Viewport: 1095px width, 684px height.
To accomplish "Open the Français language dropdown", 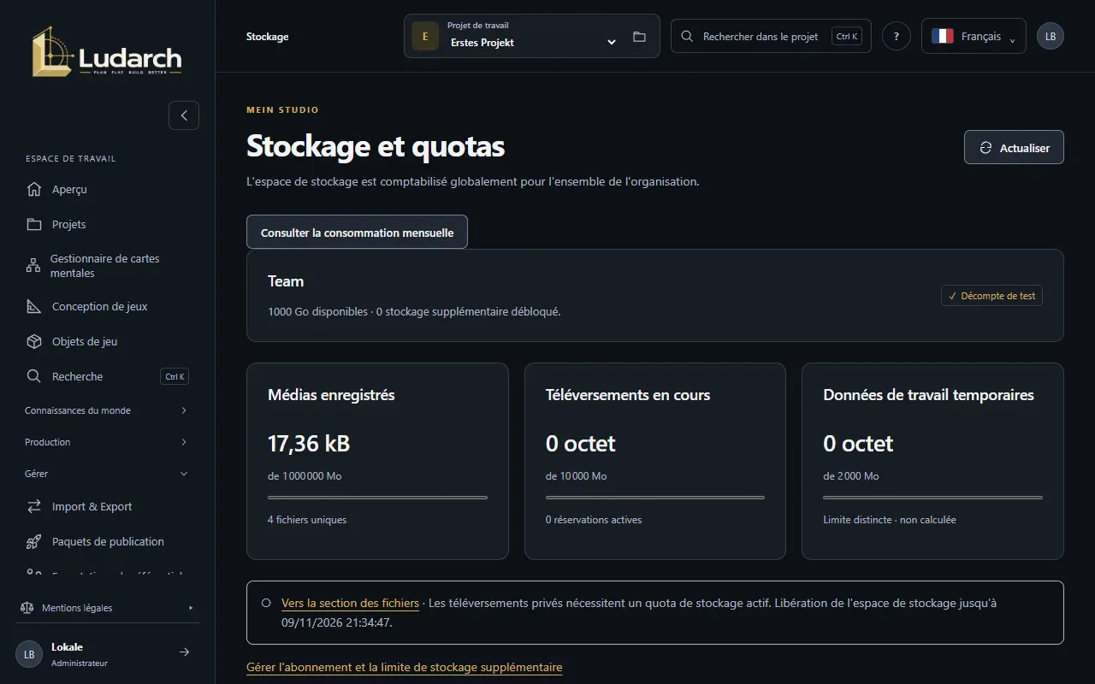I will click(974, 36).
